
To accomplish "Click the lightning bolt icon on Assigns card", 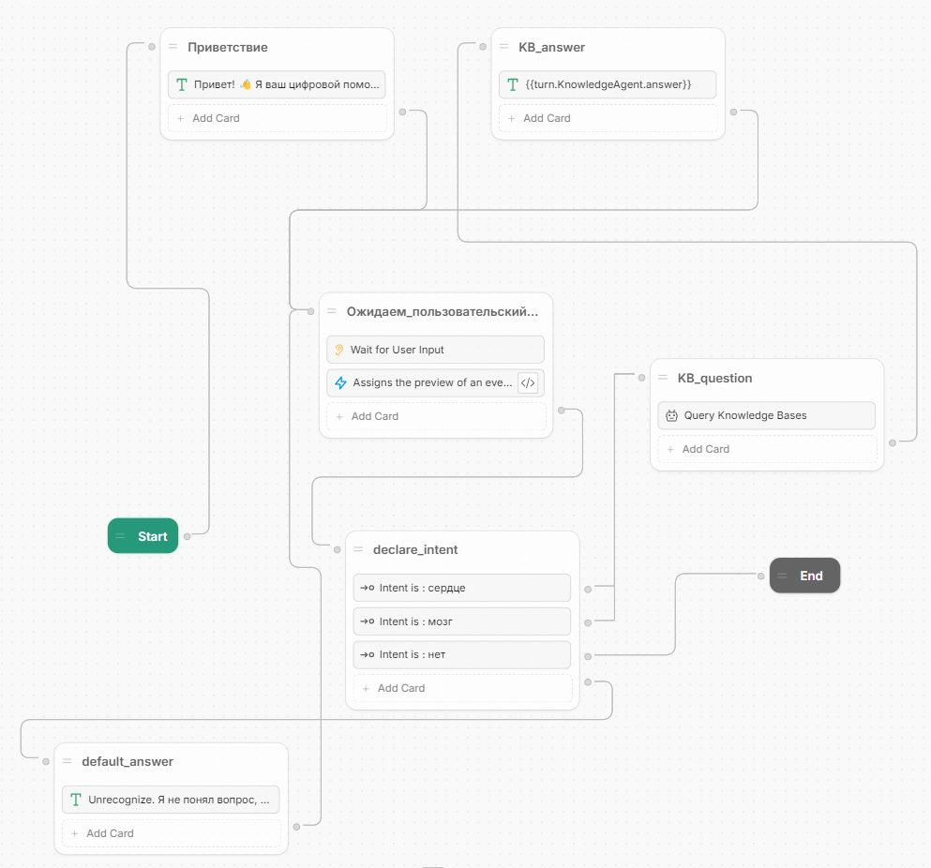I will click(x=340, y=382).
